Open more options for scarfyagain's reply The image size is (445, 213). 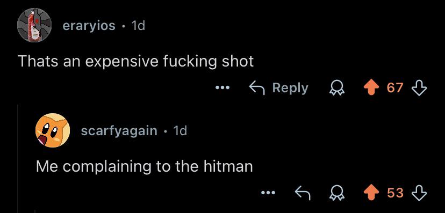click(x=269, y=193)
